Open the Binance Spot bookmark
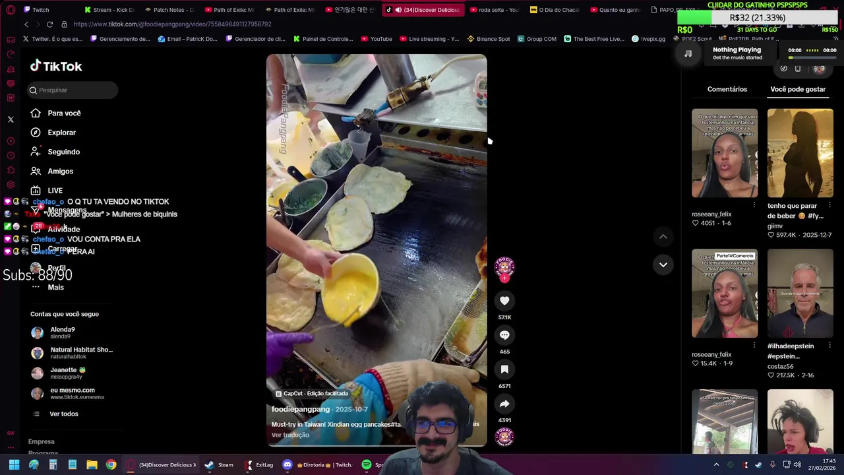 pyautogui.click(x=488, y=39)
